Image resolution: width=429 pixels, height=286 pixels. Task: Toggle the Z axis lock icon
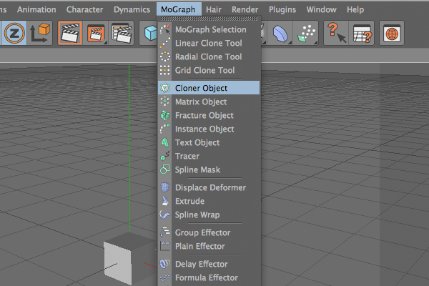pos(14,33)
